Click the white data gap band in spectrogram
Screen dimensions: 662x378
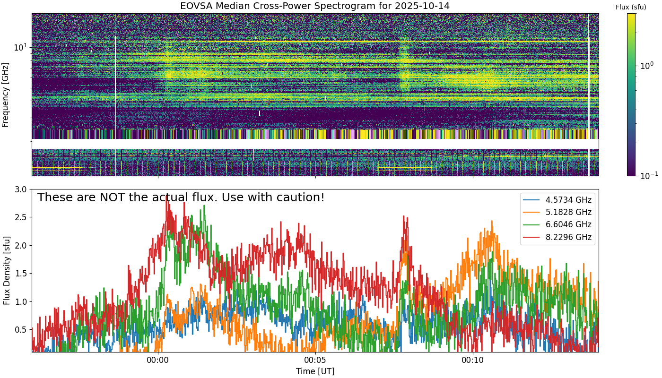[x=315, y=144]
